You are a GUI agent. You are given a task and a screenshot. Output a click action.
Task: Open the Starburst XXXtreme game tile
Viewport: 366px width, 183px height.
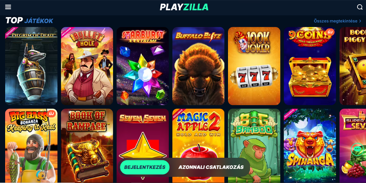coord(143,66)
